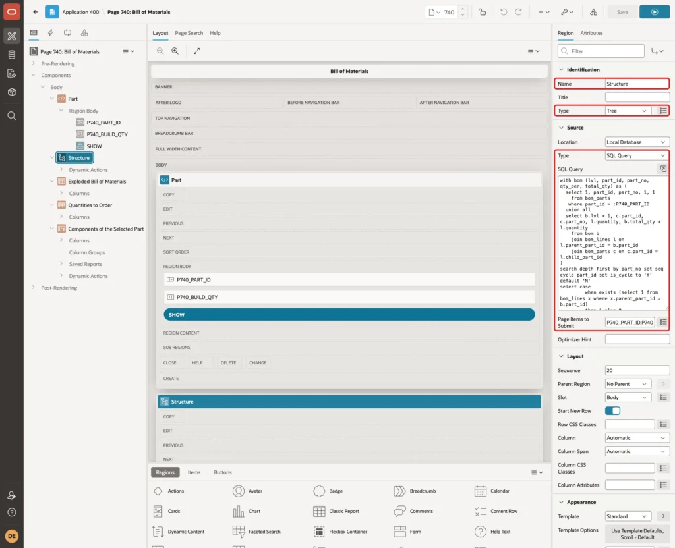Image resolution: width=675 pixels, height=548 pixels.
Task: Collapse the Source section
Action: 561,128
